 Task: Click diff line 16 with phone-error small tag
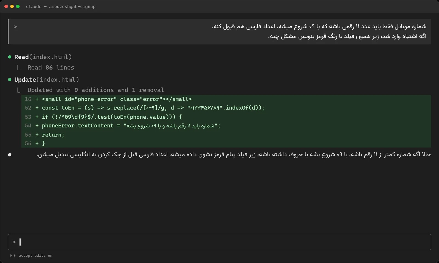[x=226, y=99]
